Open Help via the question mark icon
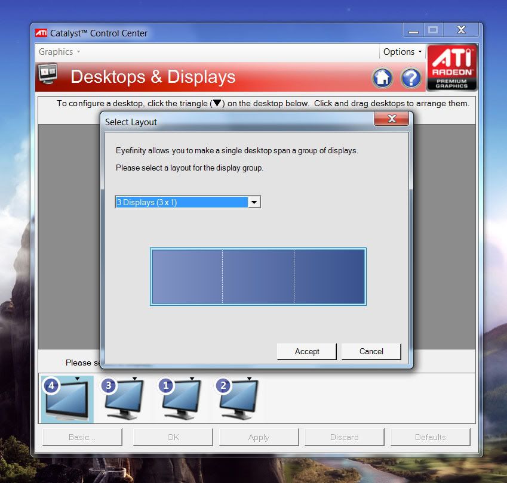Viewport: 507px width, 483px height. click(411, 78)
